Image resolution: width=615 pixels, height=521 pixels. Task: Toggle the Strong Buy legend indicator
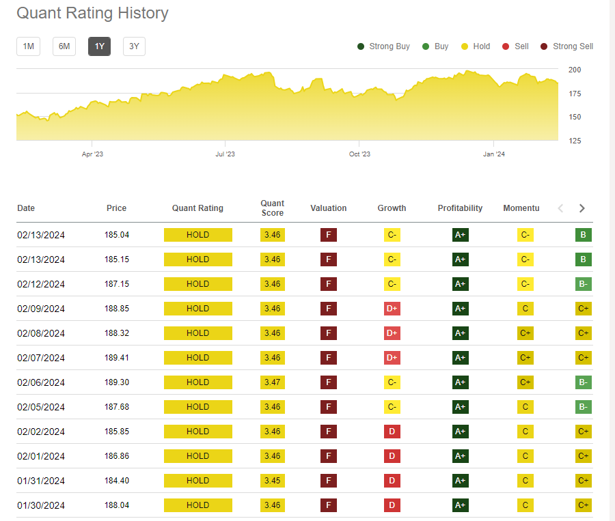[x=361, y=46]
